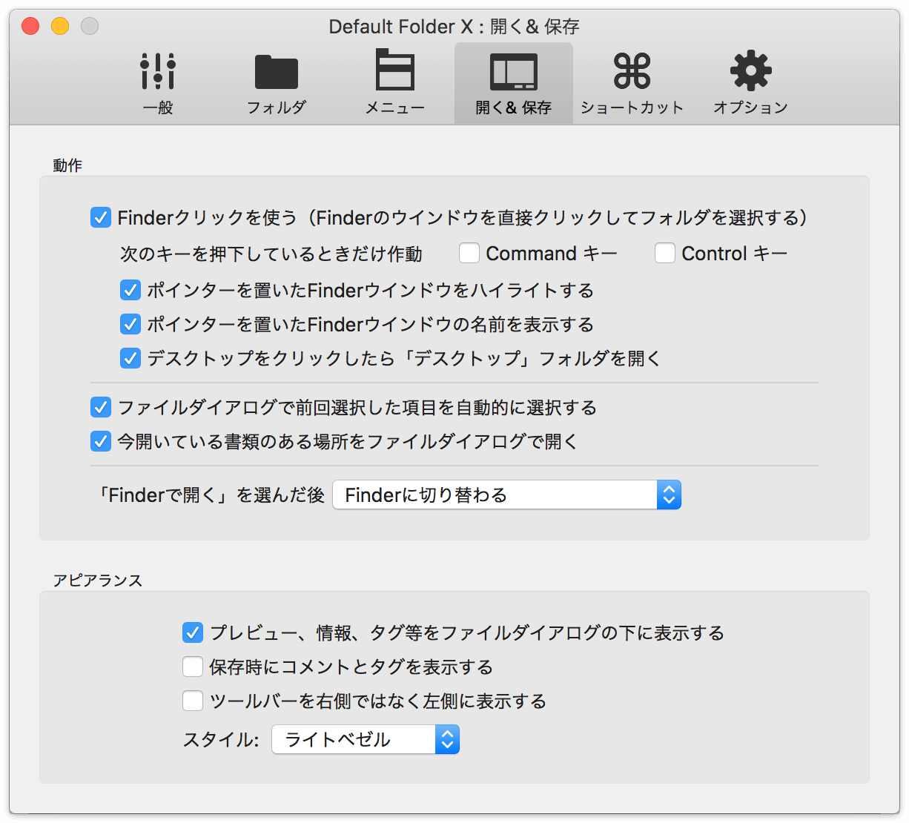
Task: Toggle Finderクリックを使う checkbox
Action: click(101, 217)
